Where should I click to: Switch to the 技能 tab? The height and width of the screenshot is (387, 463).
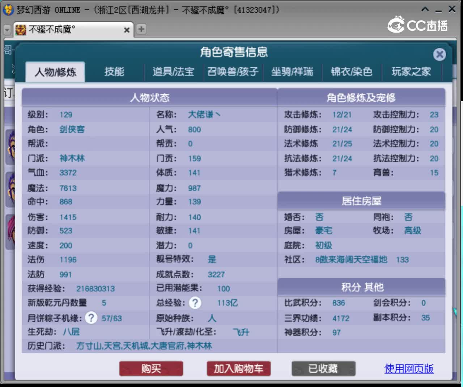click(114, 71)
